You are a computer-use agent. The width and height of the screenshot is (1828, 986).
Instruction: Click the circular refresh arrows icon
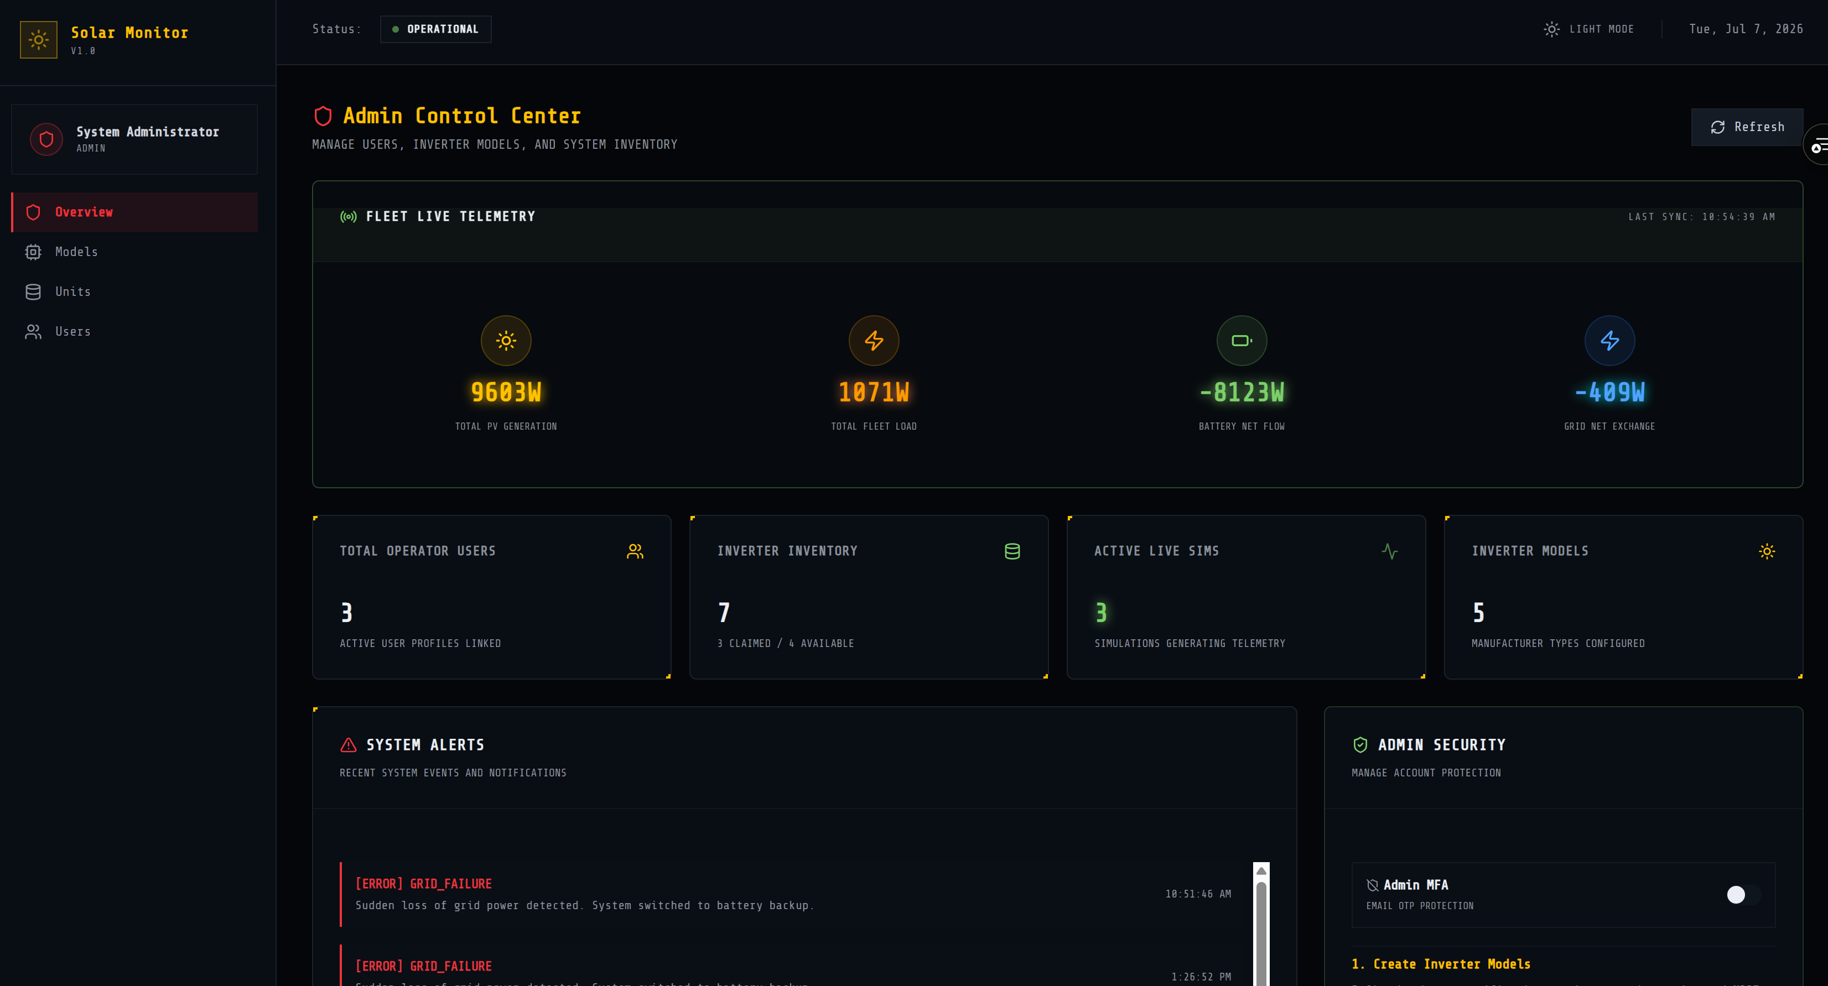click(1718, 127)
